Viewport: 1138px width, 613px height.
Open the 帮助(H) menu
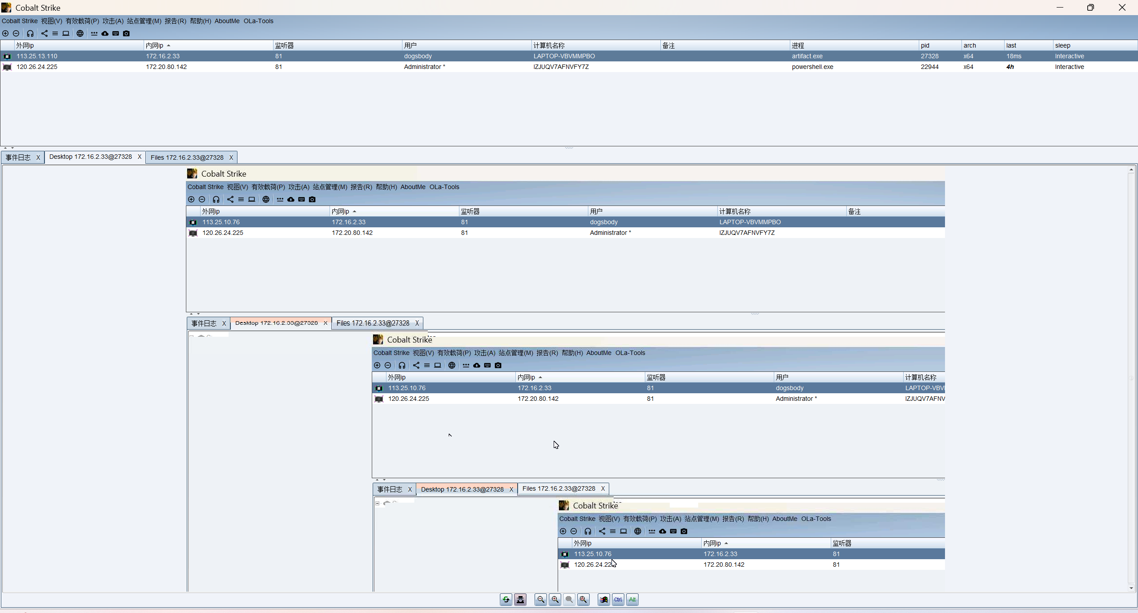coord(201,21)
